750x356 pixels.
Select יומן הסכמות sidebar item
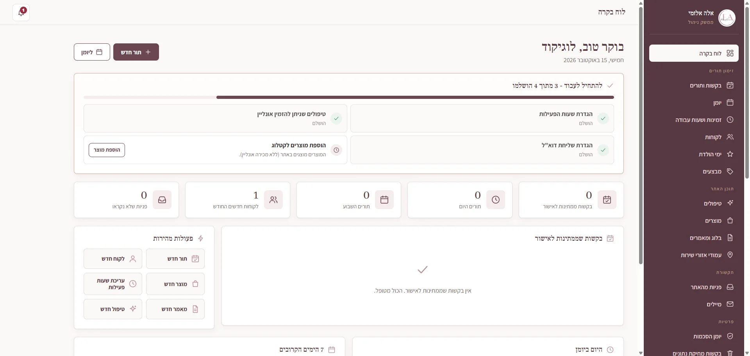(694, 336)
